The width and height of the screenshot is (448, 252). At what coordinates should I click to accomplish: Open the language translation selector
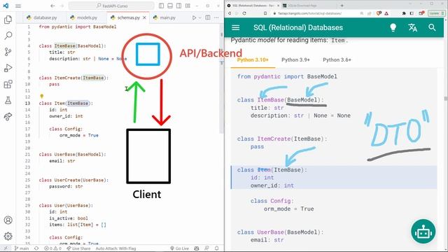point(412,27)
